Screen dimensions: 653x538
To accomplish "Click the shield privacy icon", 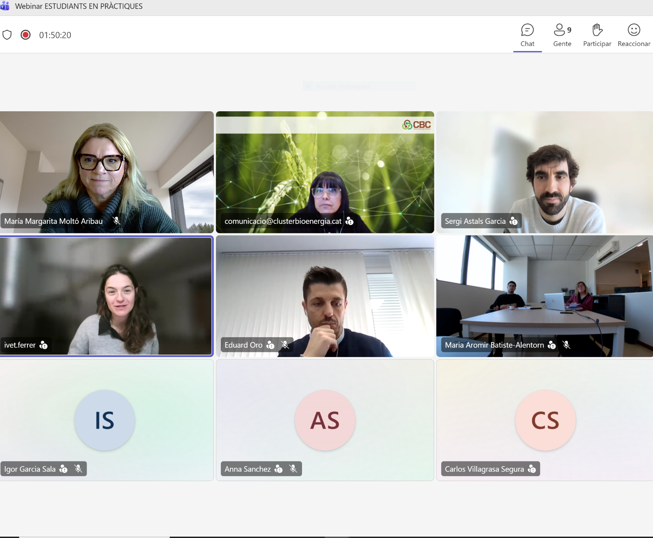I will pos(7,35).
